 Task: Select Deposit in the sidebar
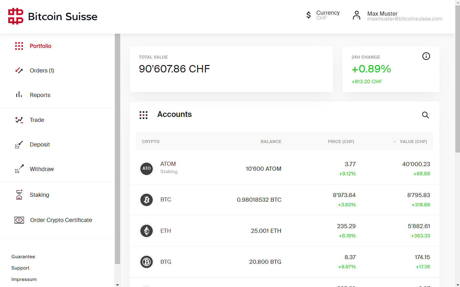(40, 144)
